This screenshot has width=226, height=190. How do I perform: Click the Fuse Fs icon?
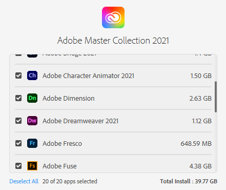point(32,166)
